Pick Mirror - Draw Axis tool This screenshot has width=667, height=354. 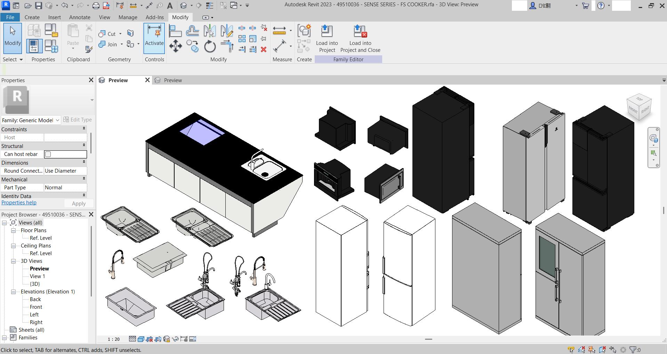point(227,31)
